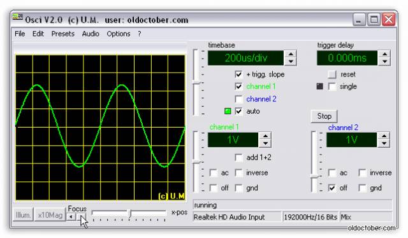Uncheck channel 2 off checkbox
The width and height of the screenshot is (408, 238).
331,188
